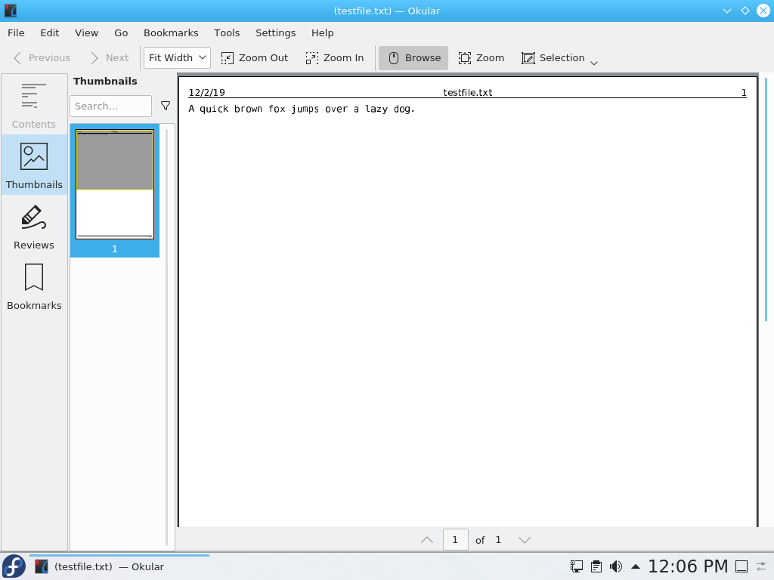
Task: Close the Okular window
Action: point(763,11)
